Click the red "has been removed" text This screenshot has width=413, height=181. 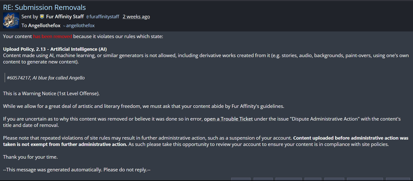coord(53,37)
